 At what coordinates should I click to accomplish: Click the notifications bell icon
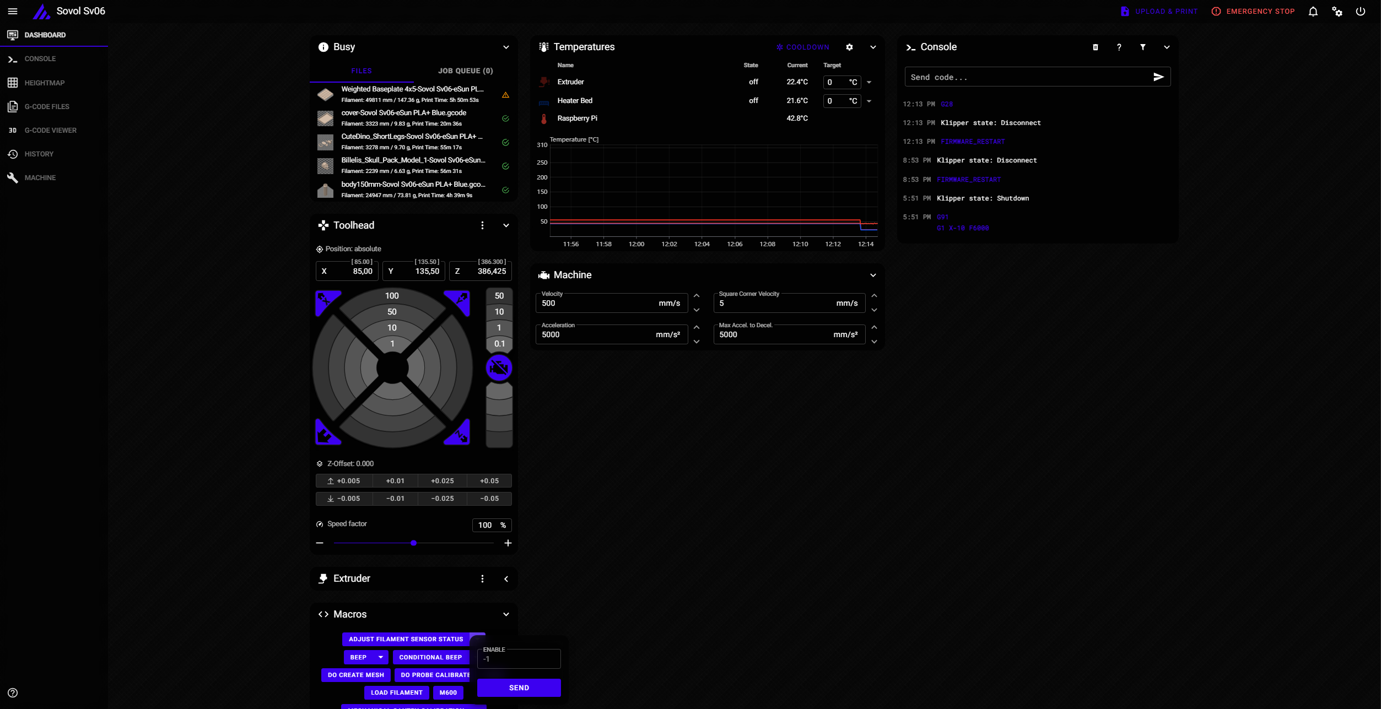1313,12
